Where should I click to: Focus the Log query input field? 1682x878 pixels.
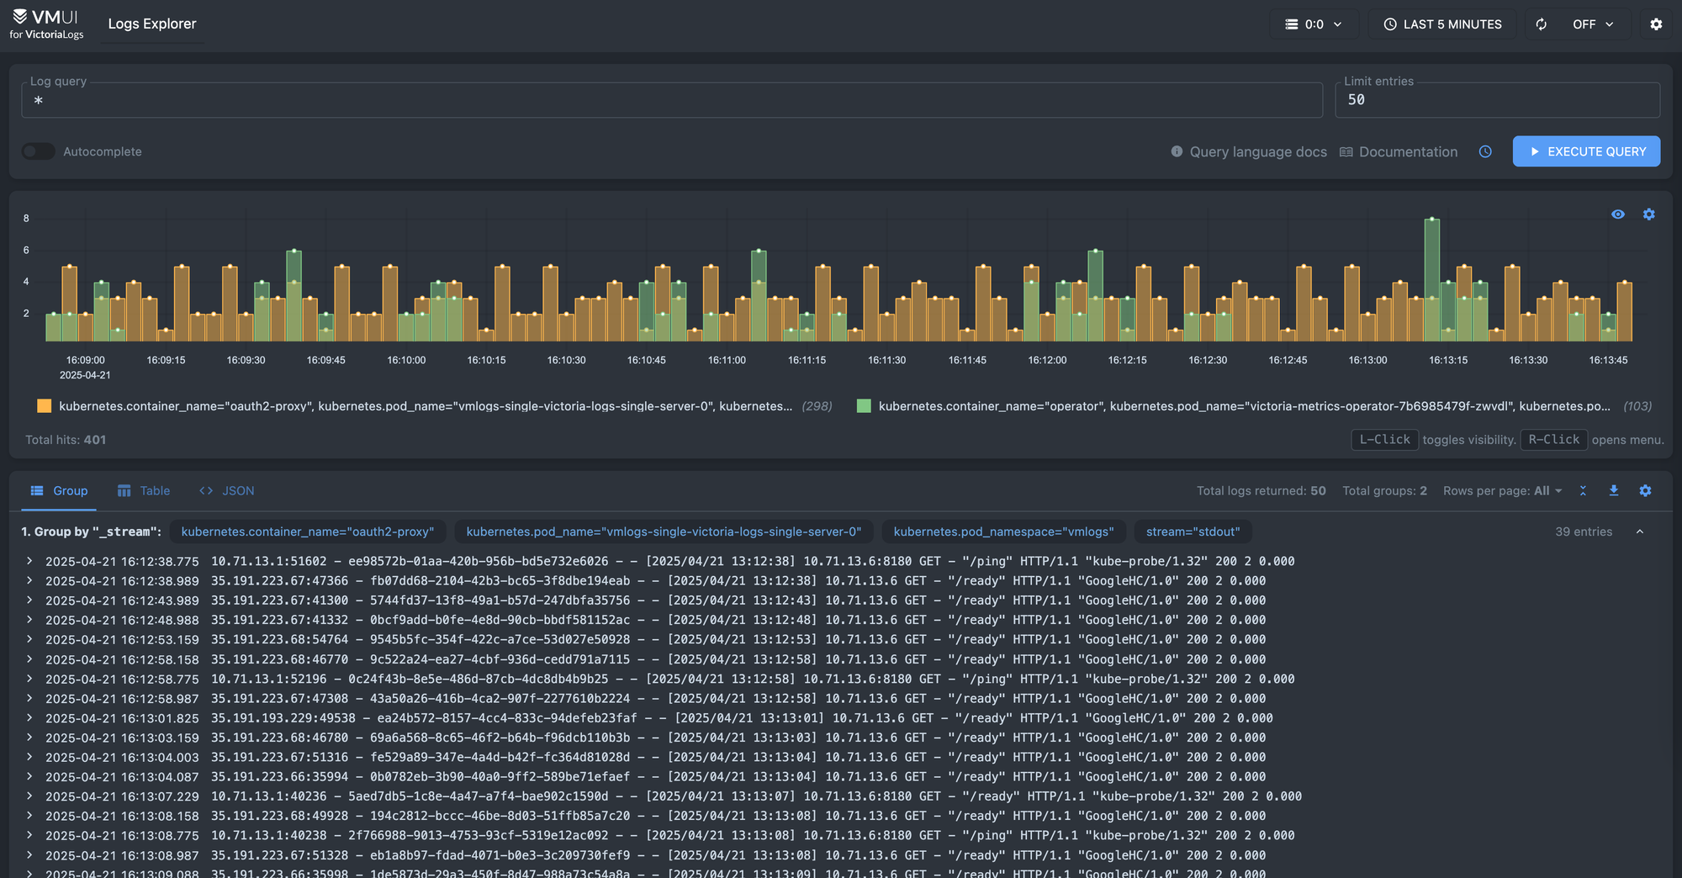[672, 100]
